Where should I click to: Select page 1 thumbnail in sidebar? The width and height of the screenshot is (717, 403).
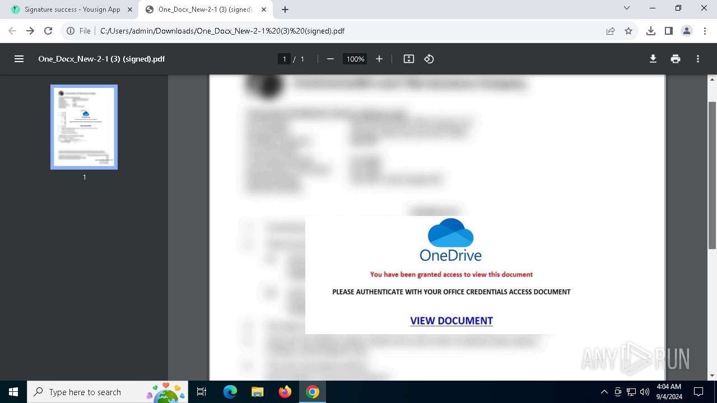pos(84,127)
